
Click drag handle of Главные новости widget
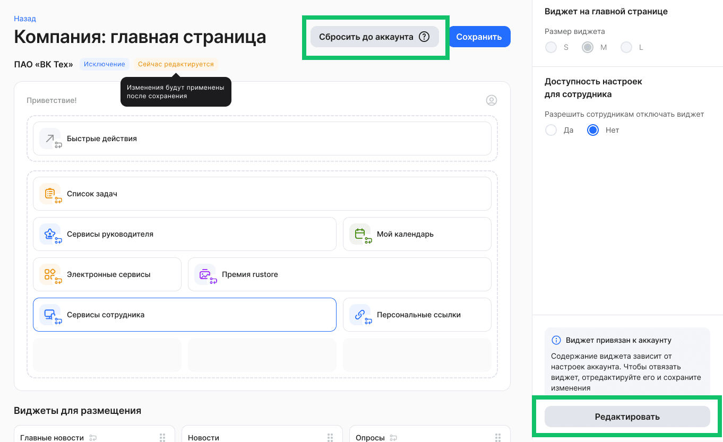click(162, 438)
